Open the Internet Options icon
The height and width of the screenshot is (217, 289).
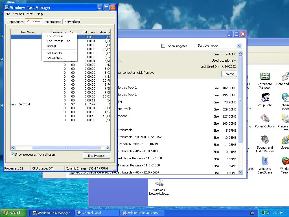[285, 102]
